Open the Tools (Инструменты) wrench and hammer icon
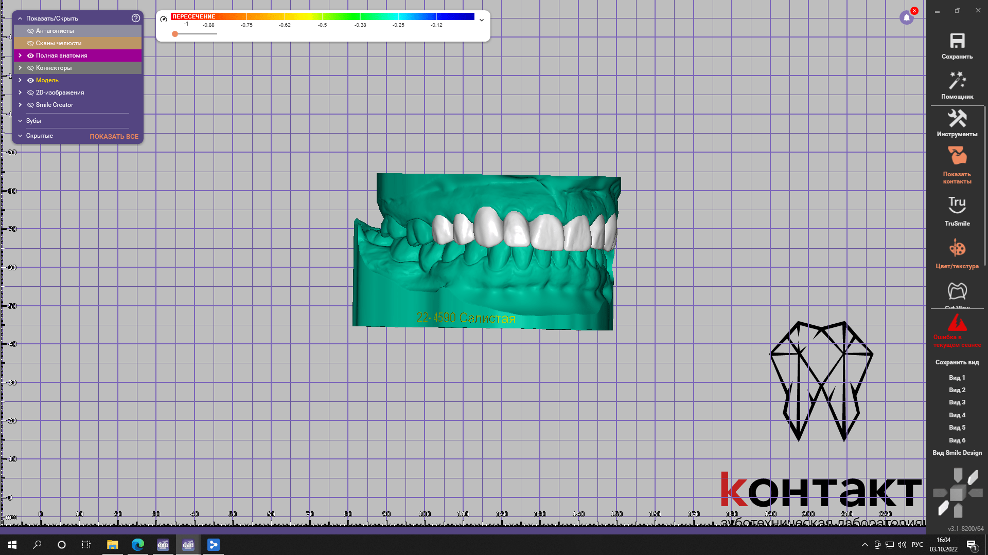Image resolution: width=988 pixels, height=555 pixels. coord(957,119)
